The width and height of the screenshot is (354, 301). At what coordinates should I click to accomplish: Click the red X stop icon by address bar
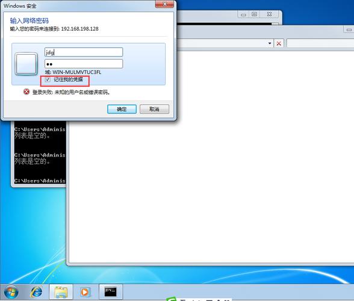[x=279, y=43]
